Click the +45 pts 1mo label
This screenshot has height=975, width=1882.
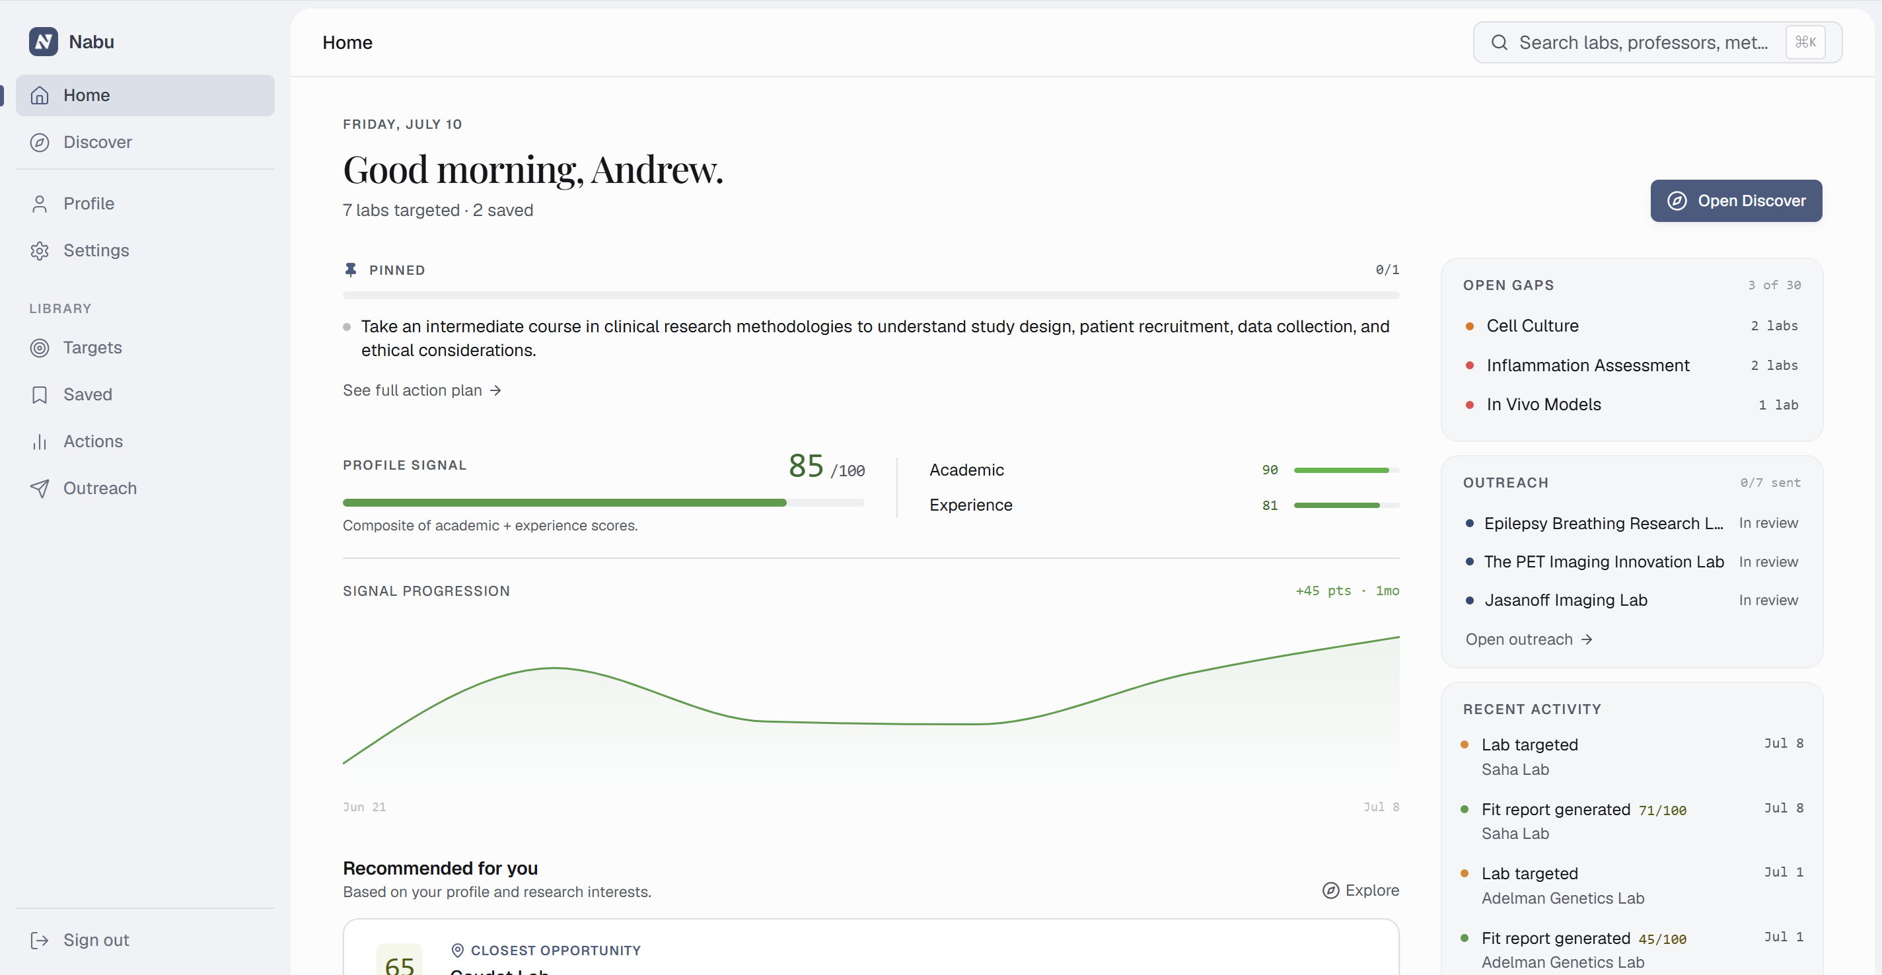coord(1347,591)
